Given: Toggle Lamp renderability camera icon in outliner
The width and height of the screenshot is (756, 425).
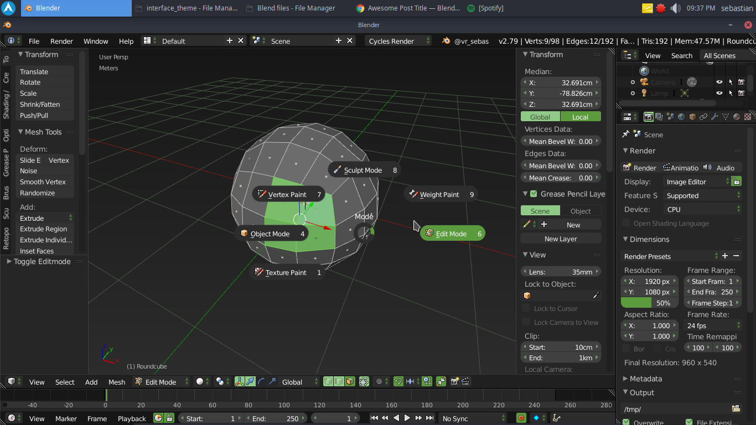Looking at the screenshot, I should pyautogui.click(x=742, y=93).
